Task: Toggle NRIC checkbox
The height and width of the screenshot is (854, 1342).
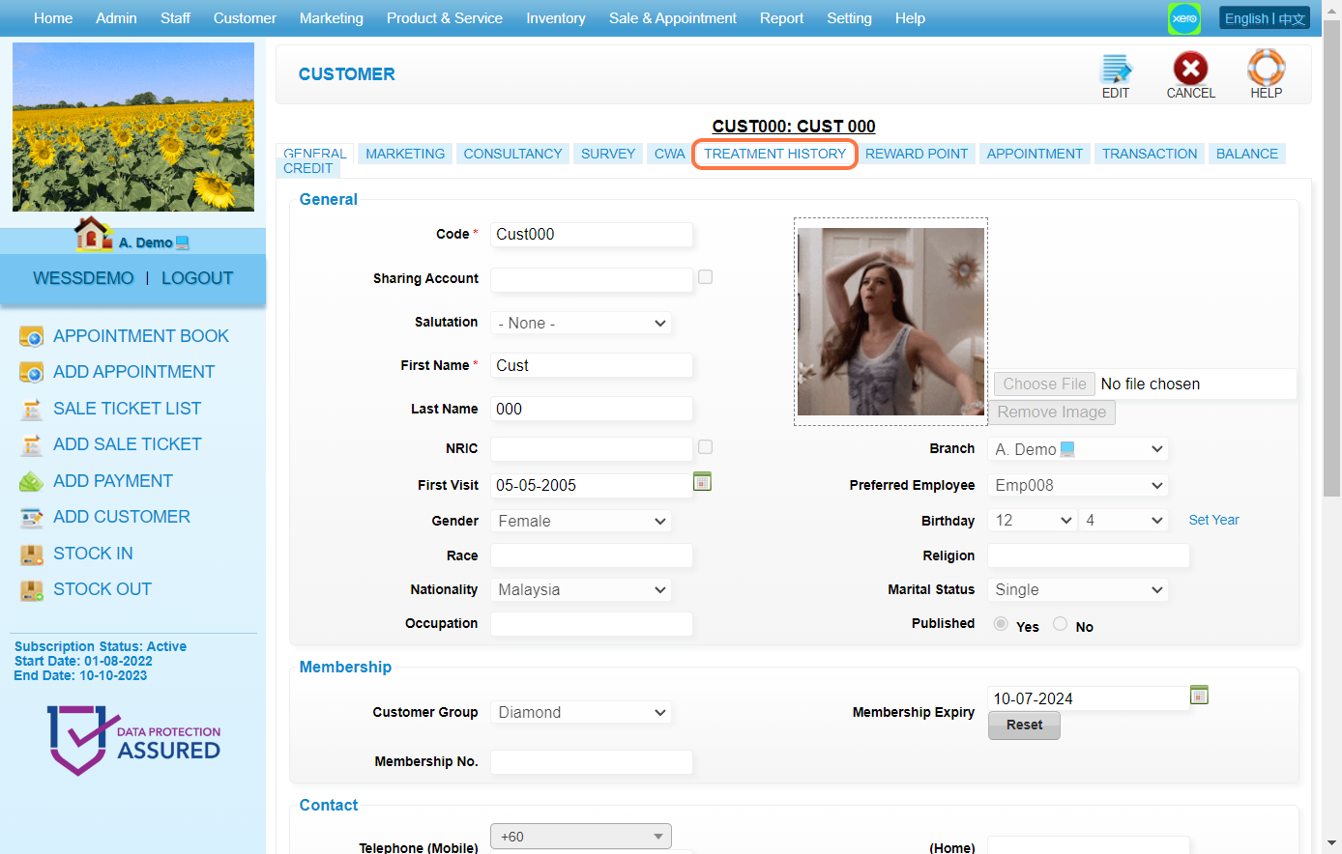Action: click(706, 447)
